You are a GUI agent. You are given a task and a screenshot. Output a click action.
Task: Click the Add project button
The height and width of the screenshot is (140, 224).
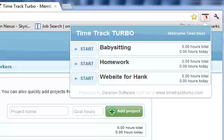124,111
